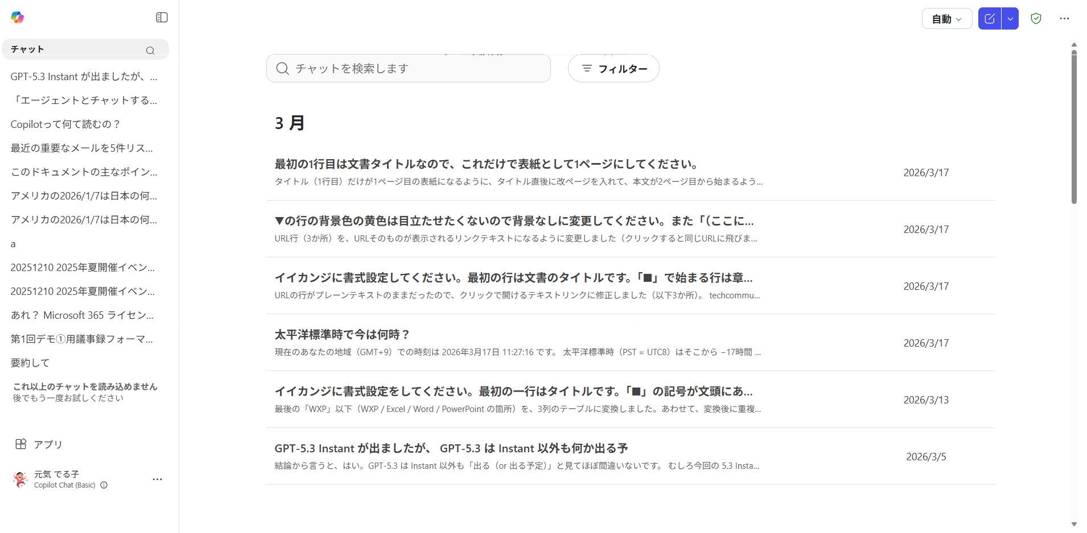Viewport: 1087px width, 533px height.
Task: Open the フィルター filter button
Action: point(614,69)
